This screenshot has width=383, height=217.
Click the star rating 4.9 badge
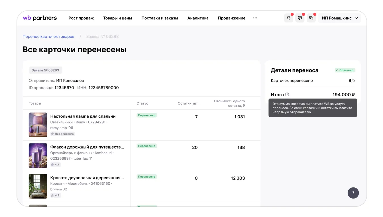[55, 195]
